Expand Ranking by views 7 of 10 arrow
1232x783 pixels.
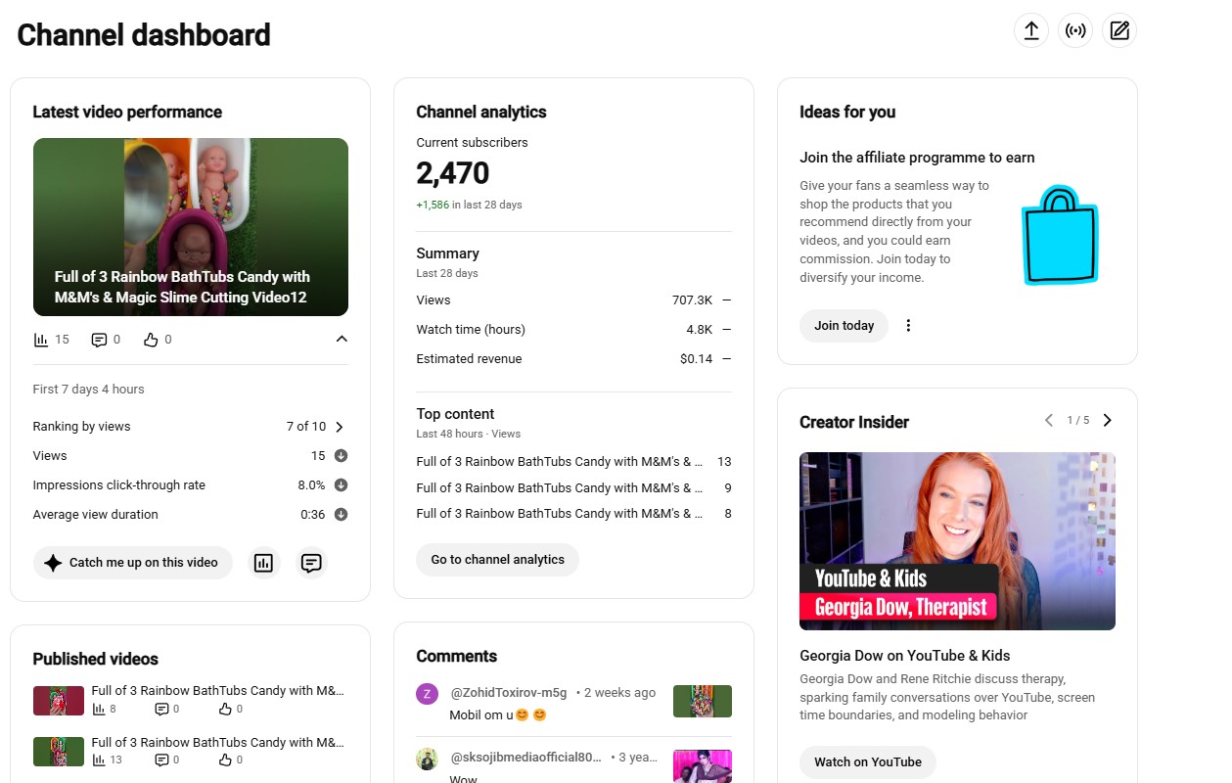(x=340, y=427)
